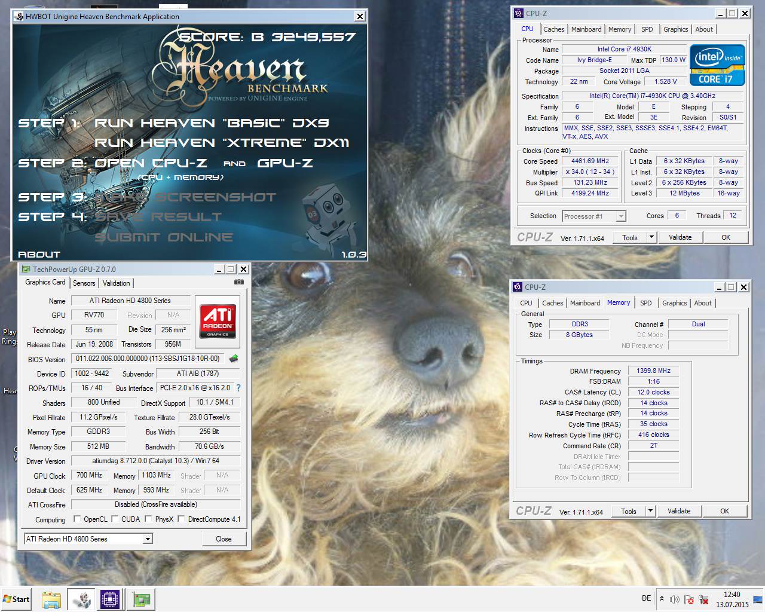Click the GPU Clock 700 MHz field
The width and height of the screenshot is (765, 612).
pyautogui.click(x=89, y=475)
